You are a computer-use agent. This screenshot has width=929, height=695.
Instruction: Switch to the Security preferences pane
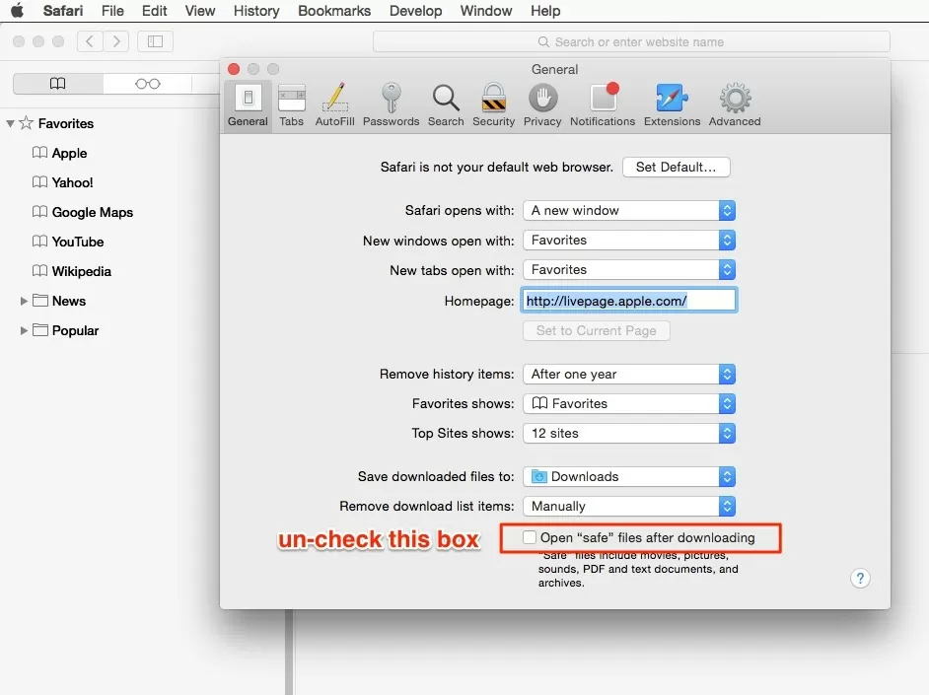(x=493, y=104)
